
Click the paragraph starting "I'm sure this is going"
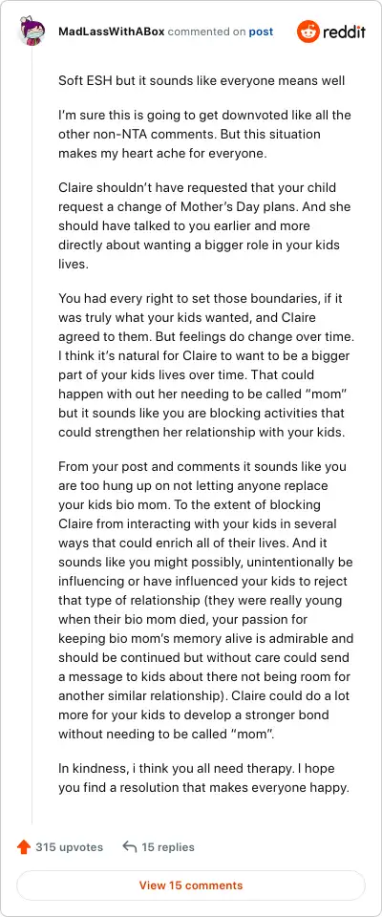[x=204, y=134]
